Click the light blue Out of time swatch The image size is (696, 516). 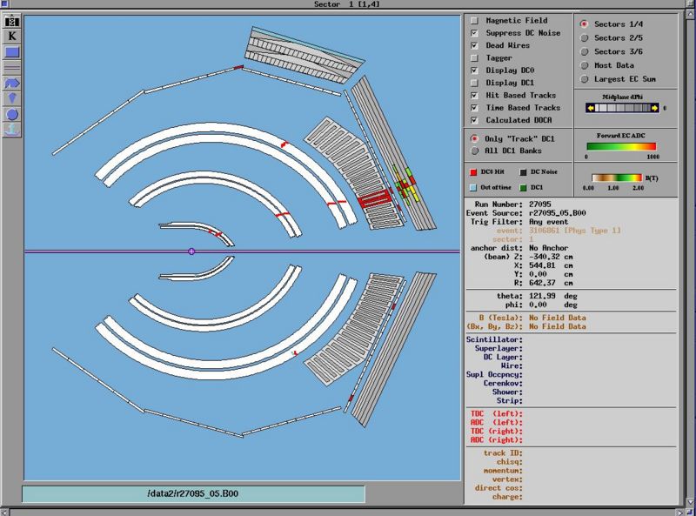(473, 187)
